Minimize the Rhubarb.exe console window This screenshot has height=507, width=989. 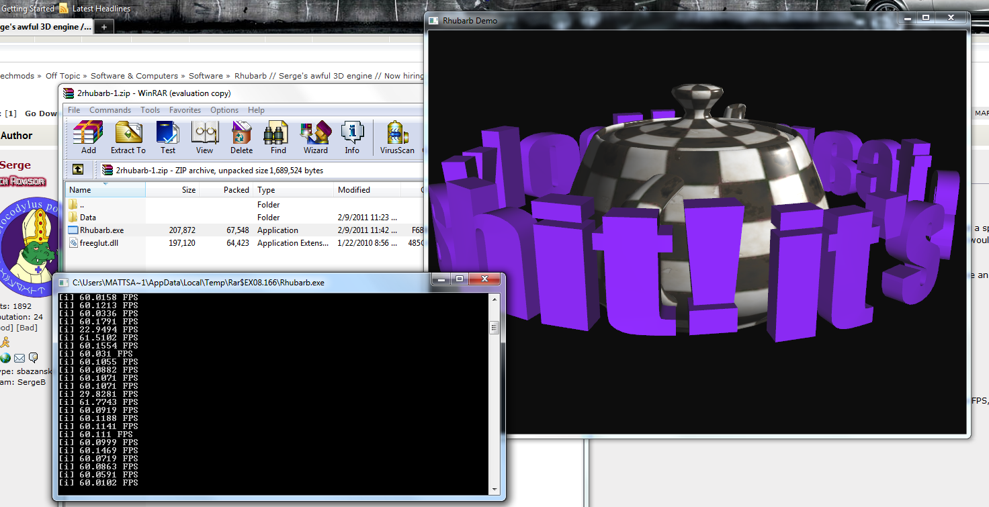441,279
